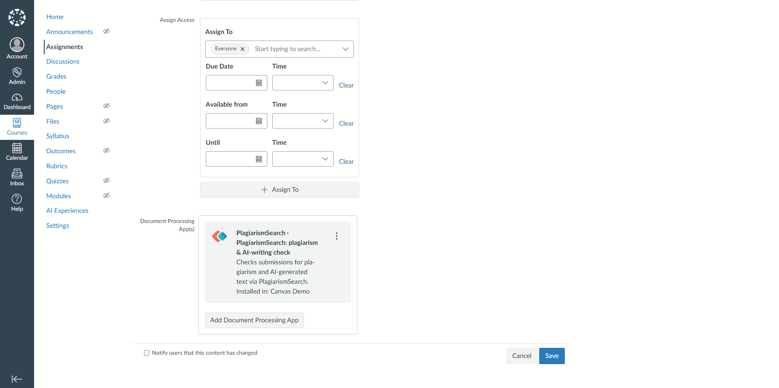This screenshot has width=779, height=388.
Task: Open Pages in course navigation
Action: tap(54, 106)
